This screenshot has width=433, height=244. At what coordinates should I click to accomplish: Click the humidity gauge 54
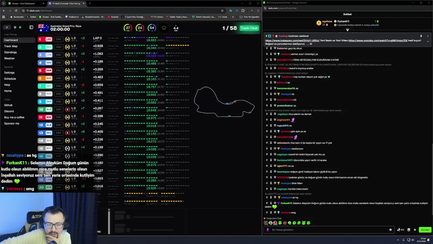pyautogui.click(x=152, y=28)
